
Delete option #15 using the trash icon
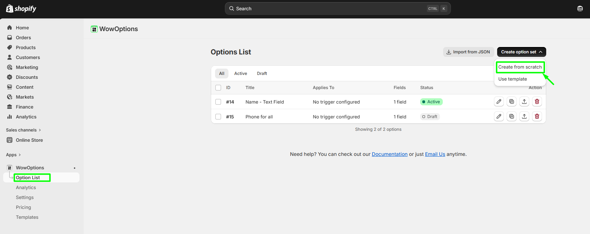pos(537,117)
